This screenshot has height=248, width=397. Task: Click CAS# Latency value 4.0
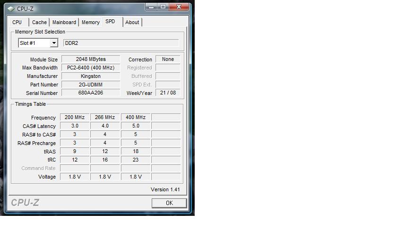coord(105,126)
